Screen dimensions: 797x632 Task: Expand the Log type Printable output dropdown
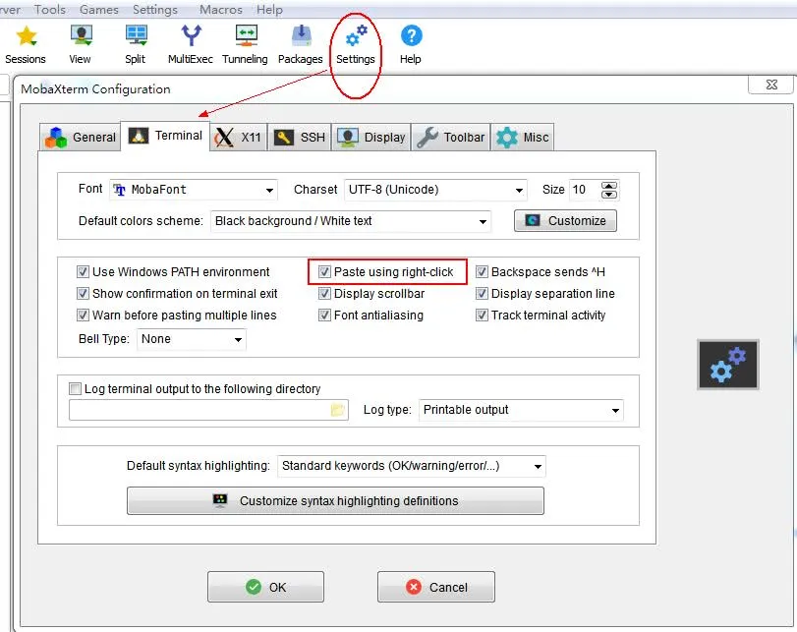pos(521,410)
